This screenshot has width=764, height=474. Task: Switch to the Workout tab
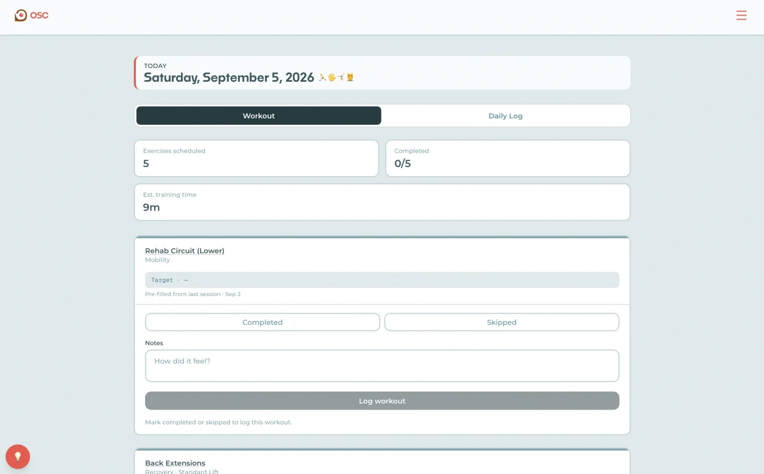258,116
